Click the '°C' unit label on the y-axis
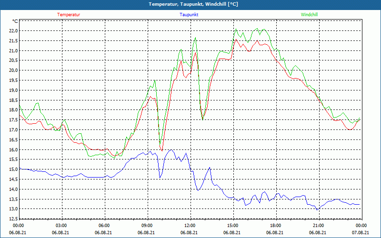The image size is (381, 238). (15, 21)
